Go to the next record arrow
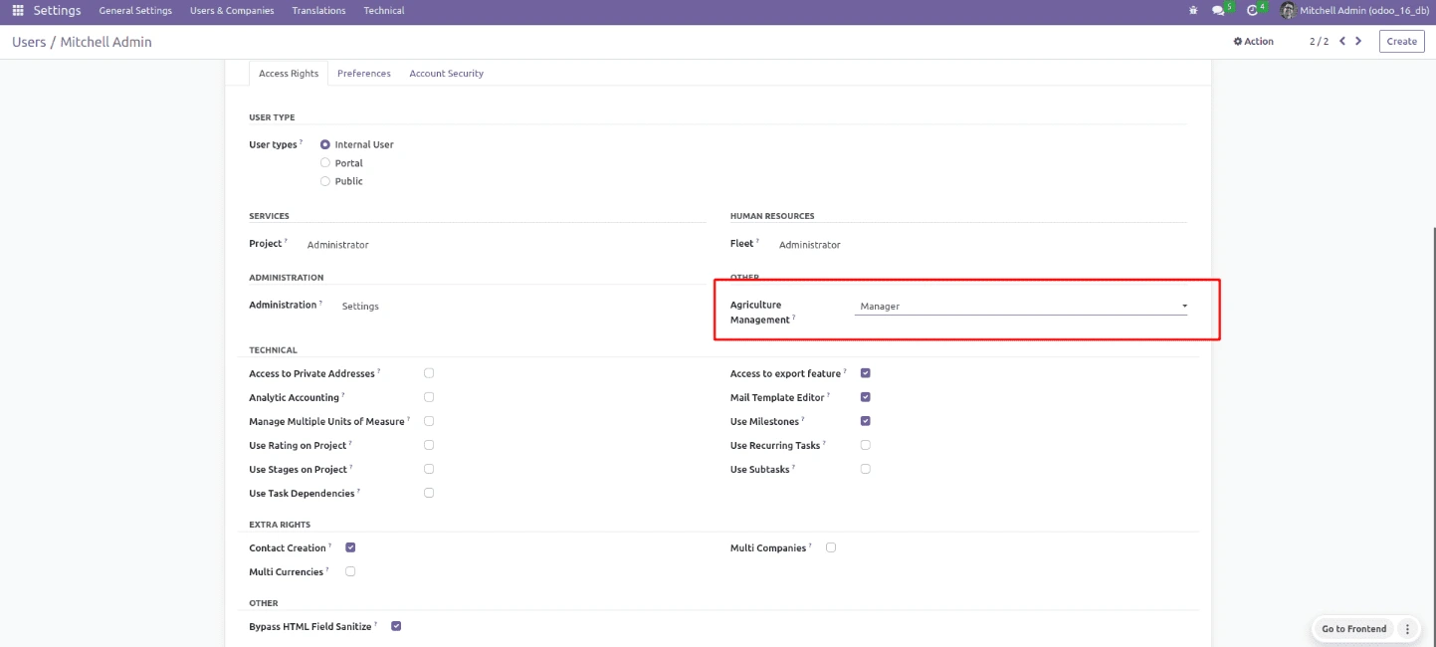 click(1359, 41)
